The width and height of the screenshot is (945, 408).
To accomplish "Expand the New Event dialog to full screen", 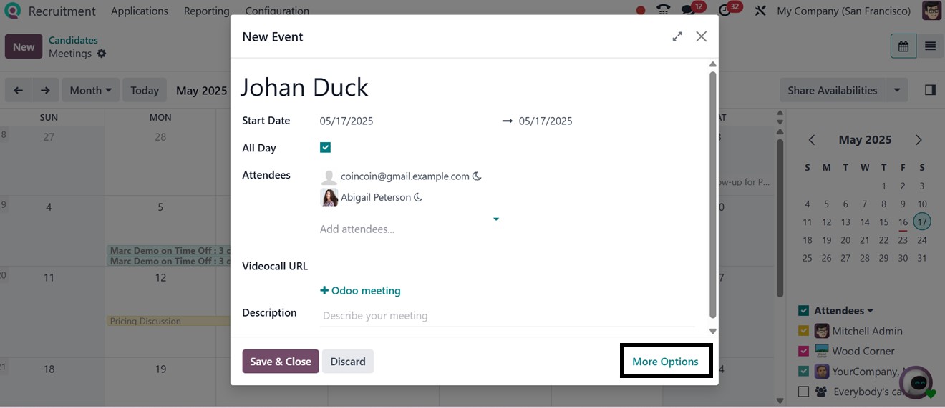I will coord(677,36).
